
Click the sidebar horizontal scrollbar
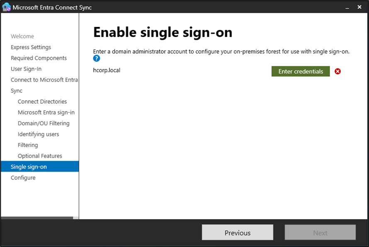[x=37, y=218]
